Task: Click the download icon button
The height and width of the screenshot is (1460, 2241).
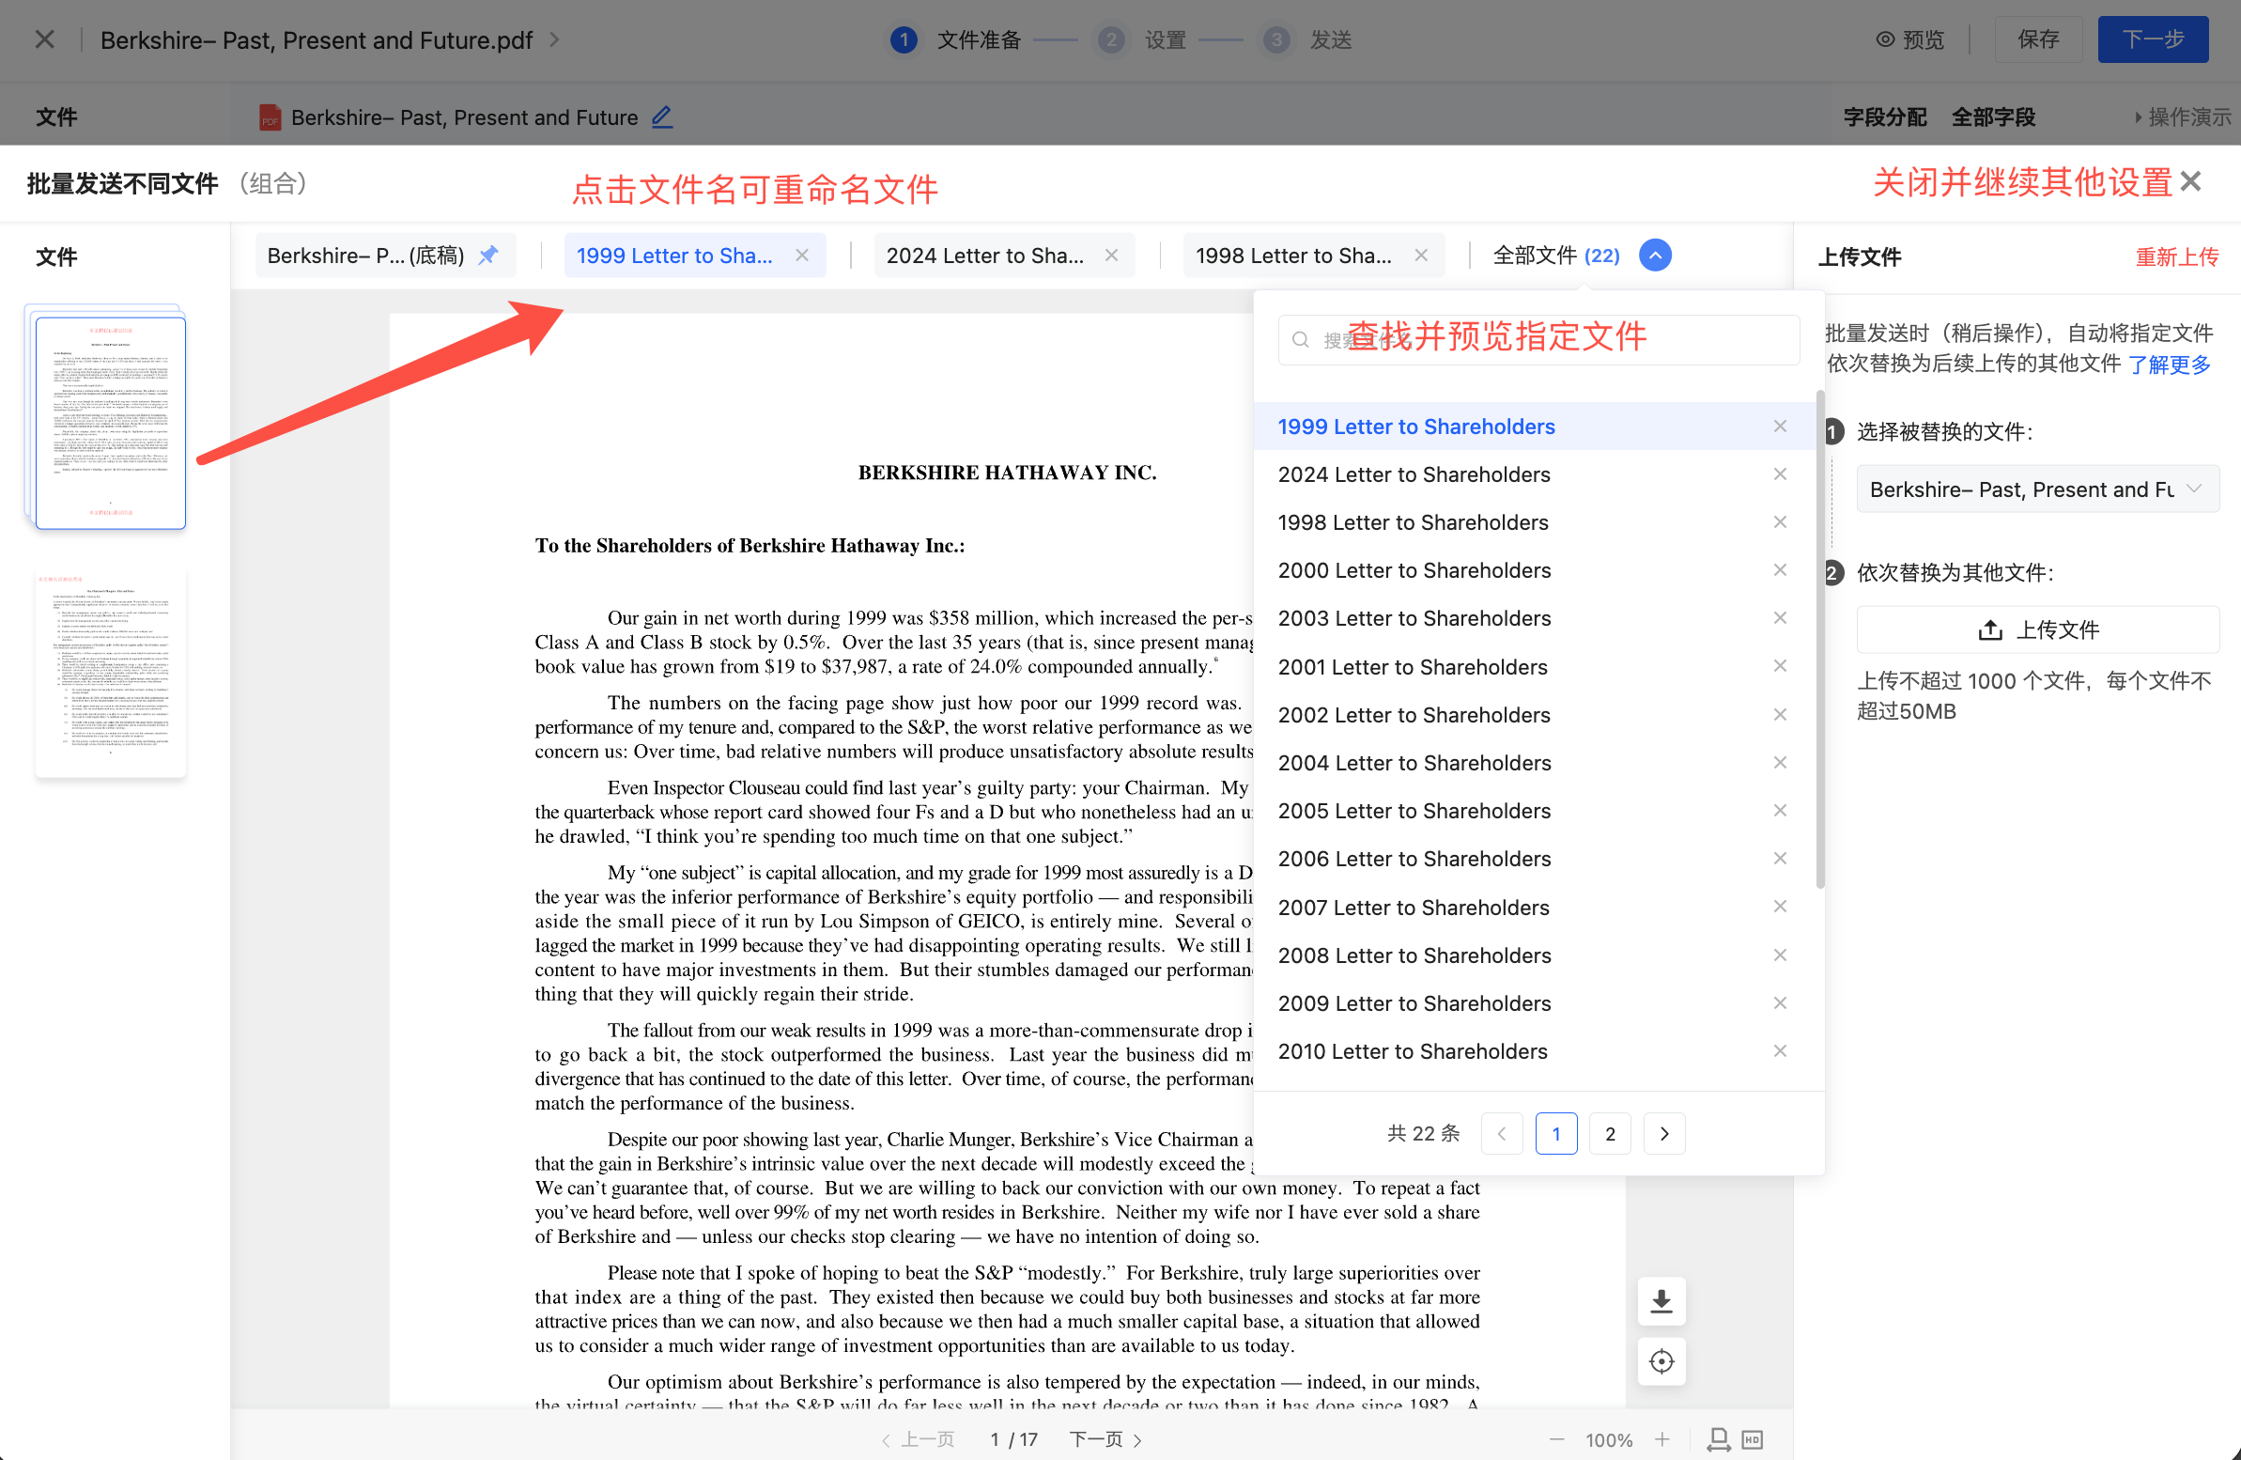Action: click(x=1661, y=1301)
